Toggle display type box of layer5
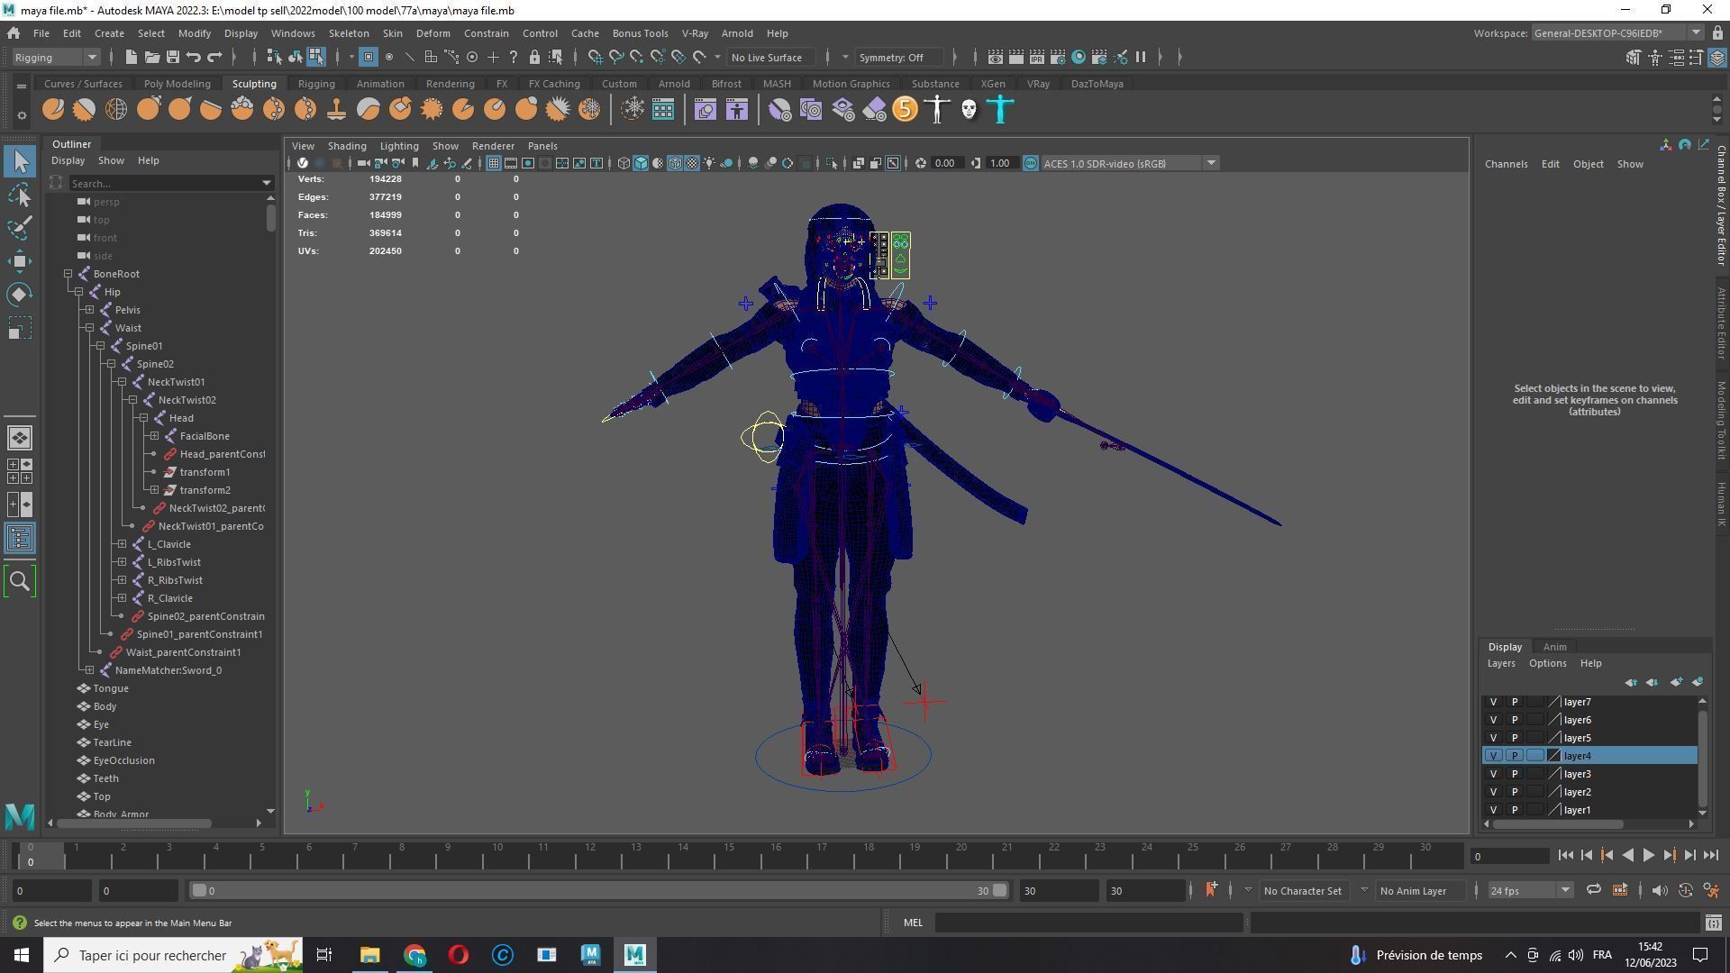The width and height of the screenshot is (1730, 973). pos(1534,738)
